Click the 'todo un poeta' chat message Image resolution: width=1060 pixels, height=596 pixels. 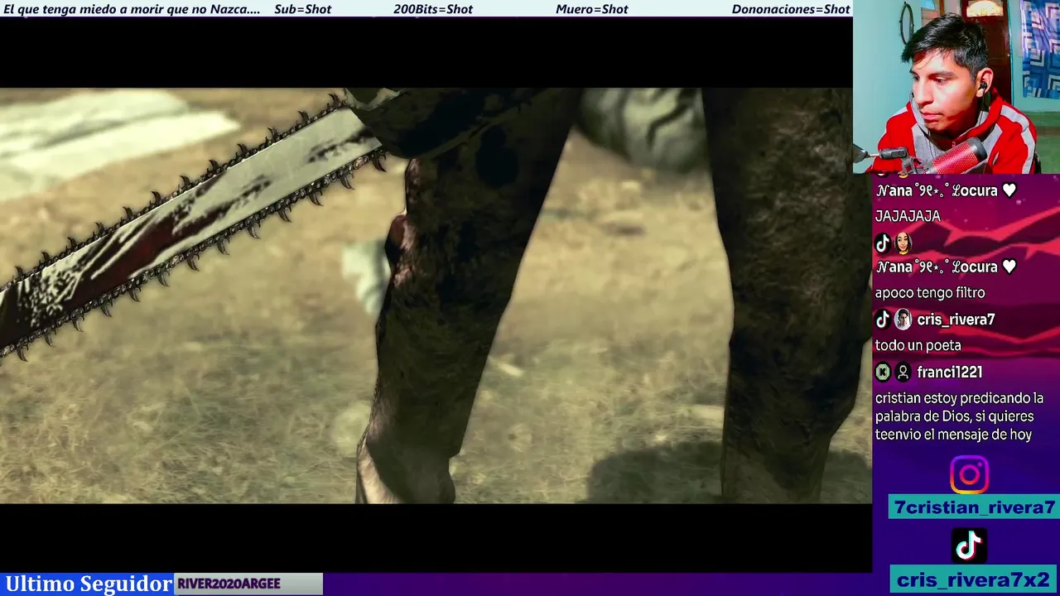pyautogui.click(x=918, y=345)
